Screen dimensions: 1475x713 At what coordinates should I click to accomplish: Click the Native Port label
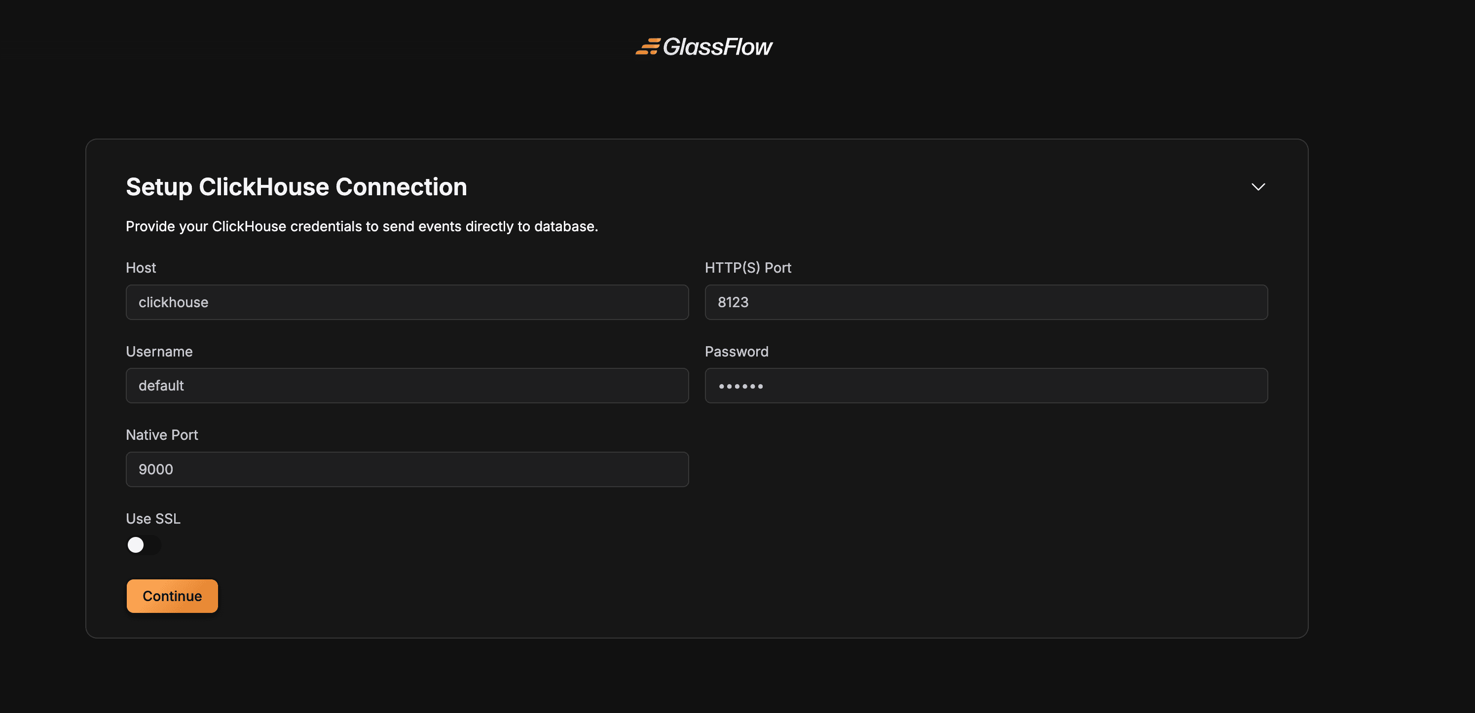(162, 435)
